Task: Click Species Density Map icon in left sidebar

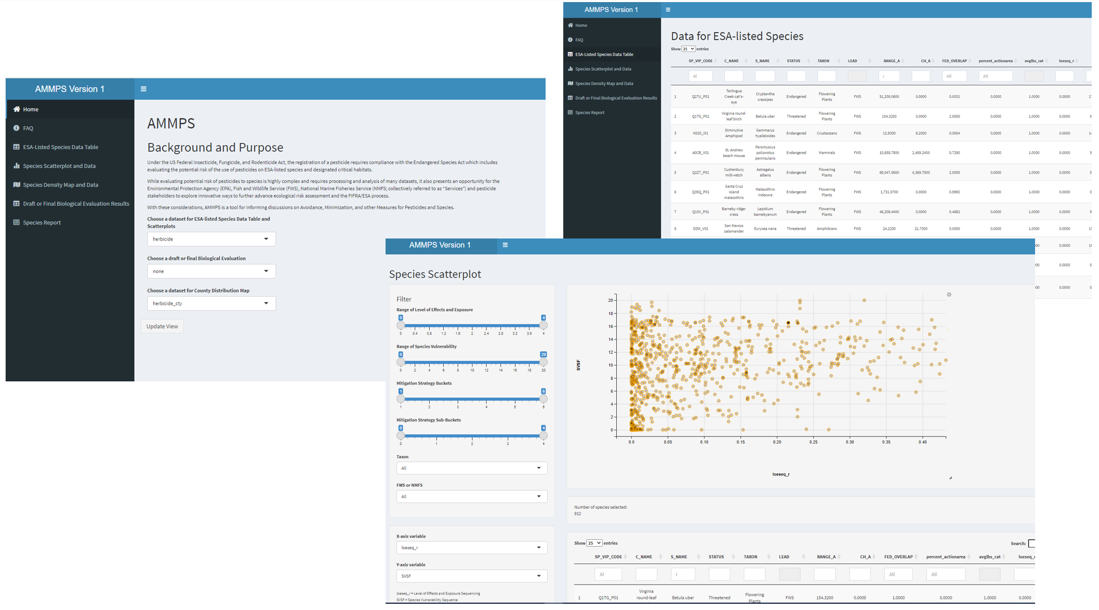Action: [x=17, y=184]
